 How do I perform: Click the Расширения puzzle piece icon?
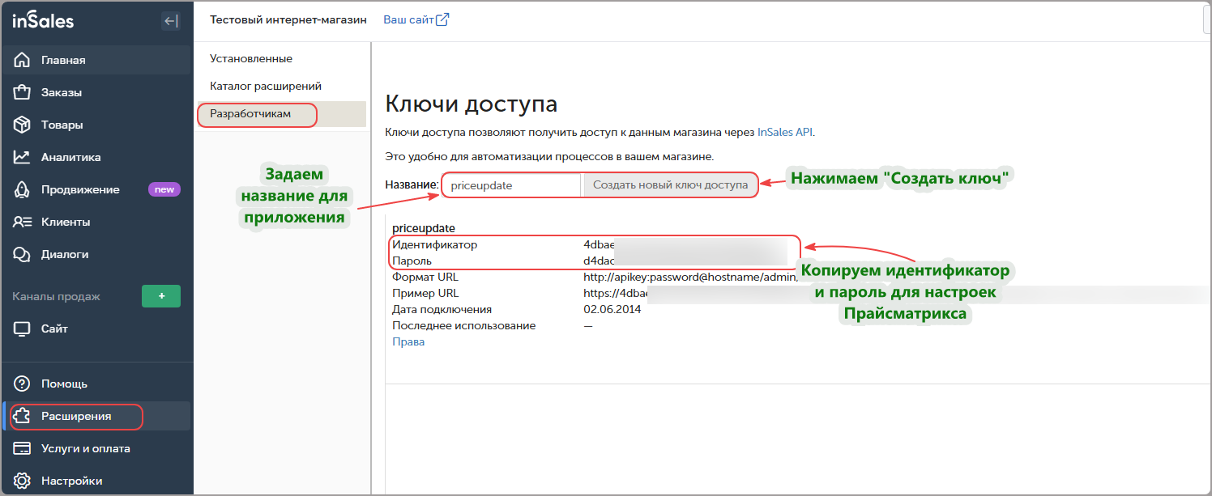tap(22, 416)
